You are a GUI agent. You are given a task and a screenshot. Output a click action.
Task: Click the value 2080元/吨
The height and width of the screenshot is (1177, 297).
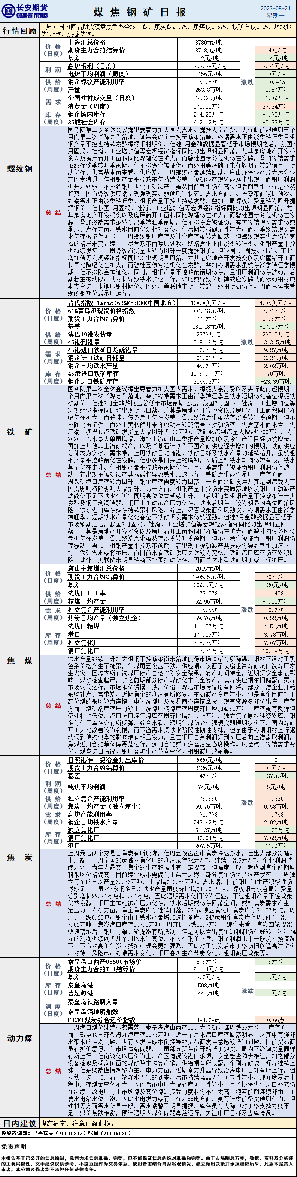point(208,760)
